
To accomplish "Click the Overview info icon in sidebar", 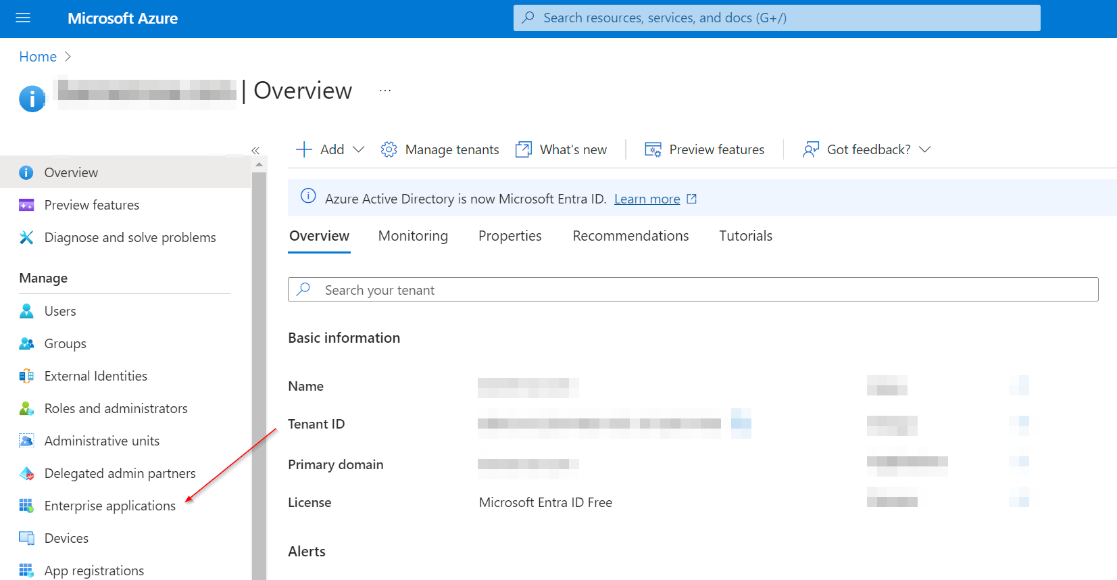I will click(26, 172).
